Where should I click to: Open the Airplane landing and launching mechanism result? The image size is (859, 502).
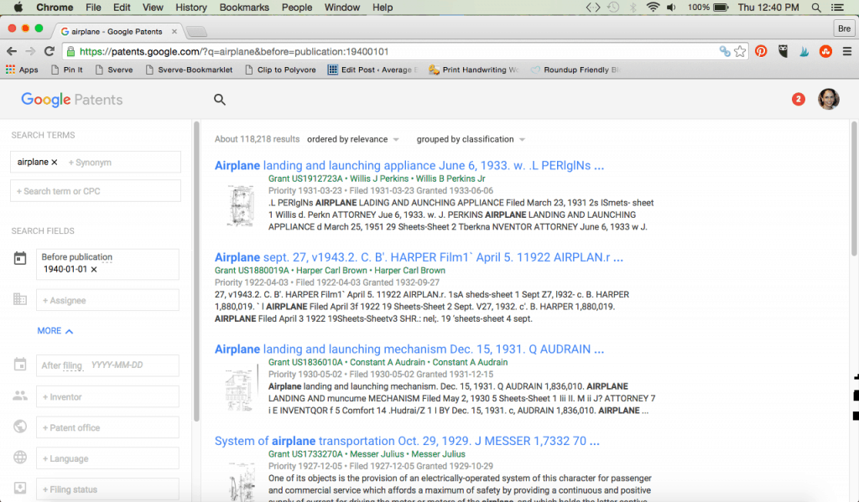[x=409, y=349]
